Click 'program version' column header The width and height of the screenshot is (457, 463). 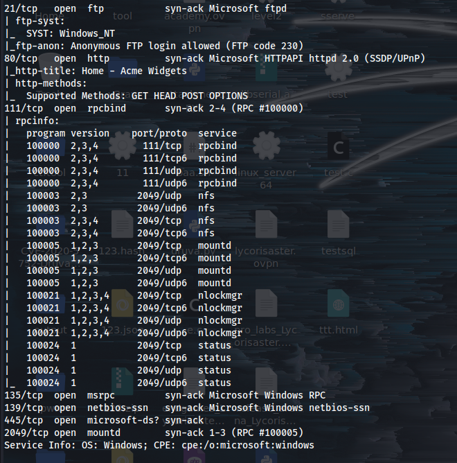click(x=68, y=134)
